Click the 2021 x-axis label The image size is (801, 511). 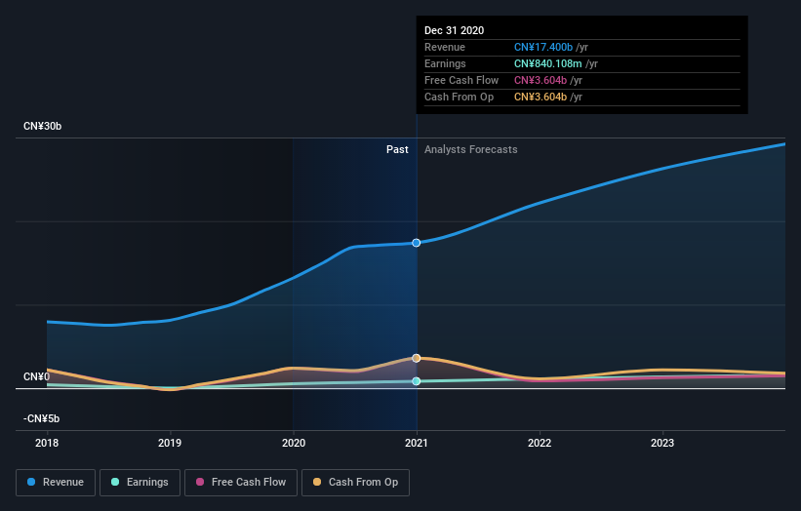point(417,443)
